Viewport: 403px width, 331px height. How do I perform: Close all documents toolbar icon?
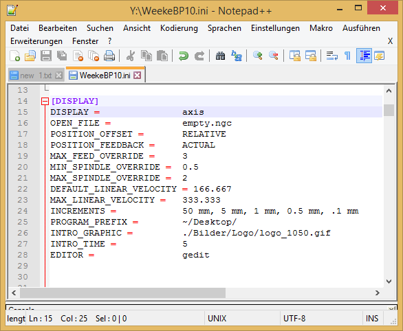(x=94, y=56)
